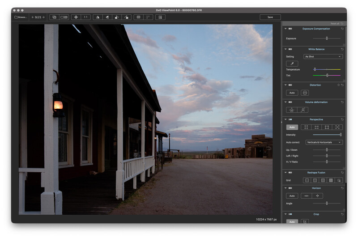Select the horizontal horizon line tool

307,196
